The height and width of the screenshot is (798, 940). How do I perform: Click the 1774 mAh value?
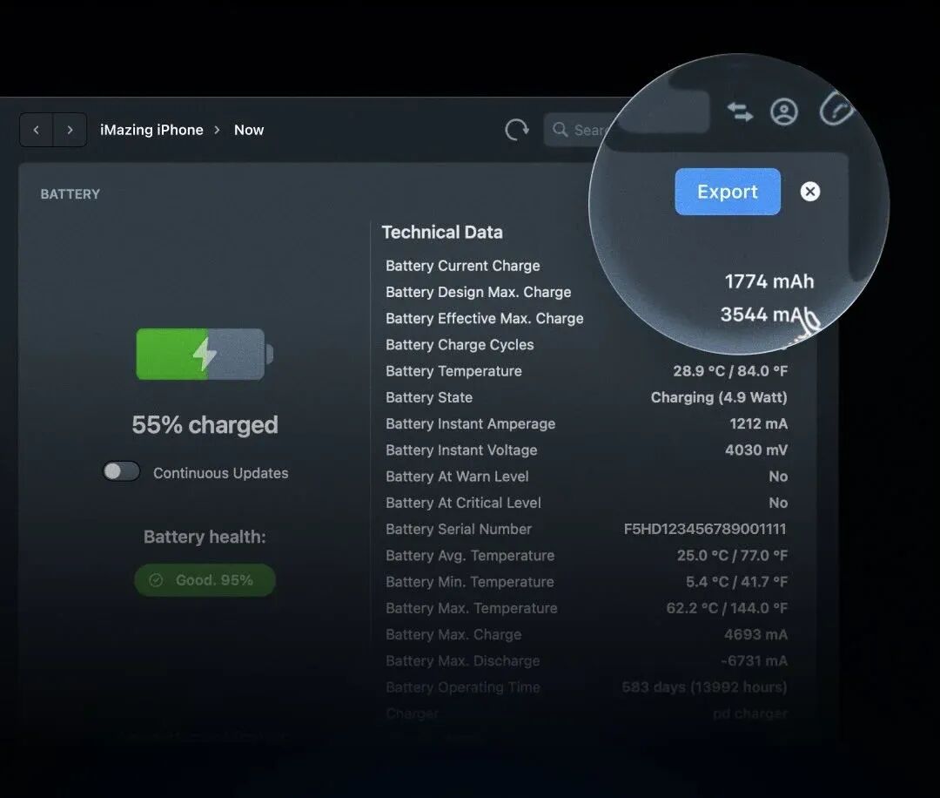pos(769,281)
